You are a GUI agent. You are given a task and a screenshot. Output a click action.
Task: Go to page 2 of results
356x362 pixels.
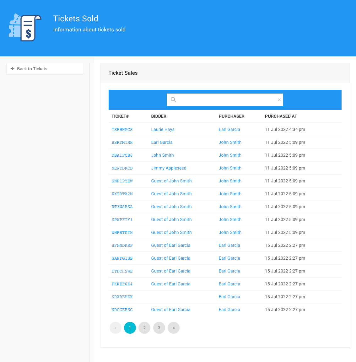click(144, 328)
